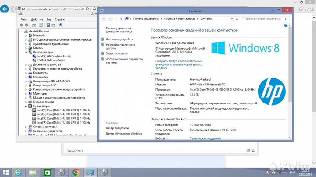Image resolution: width=316 pixels, height=177 pixels.
Task: Click the volume icon in system tray
Action: click(x=284, y=173)
